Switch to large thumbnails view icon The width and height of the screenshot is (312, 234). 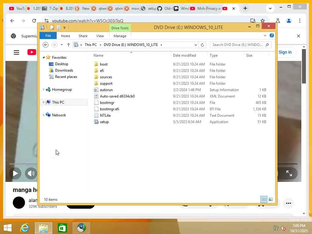click(x=271, y=199)
